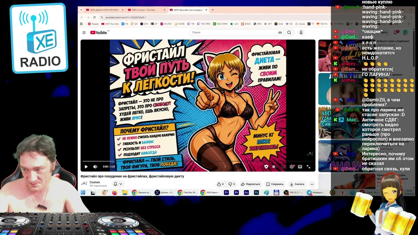Play the video with the play button

(86, 167)
